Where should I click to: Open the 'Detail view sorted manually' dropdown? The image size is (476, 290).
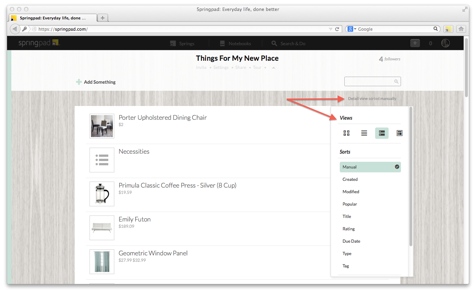[372, 99]
